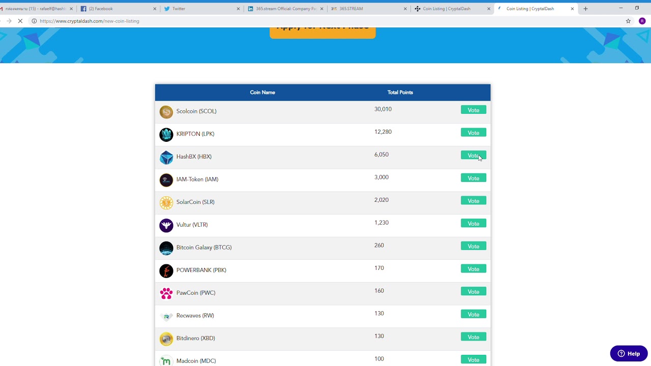Vote for KRIPTON (LPK)
This screenshot has height=366, width=651.
pos(474,133)
